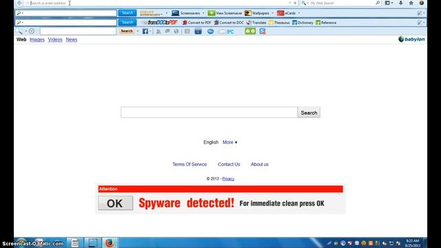
Task: Open the Dictionary toolbar tool
Action: [303, 23]
